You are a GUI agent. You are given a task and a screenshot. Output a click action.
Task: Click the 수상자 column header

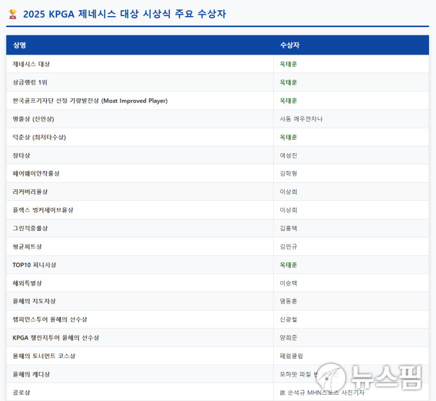(x=289, y=46)
